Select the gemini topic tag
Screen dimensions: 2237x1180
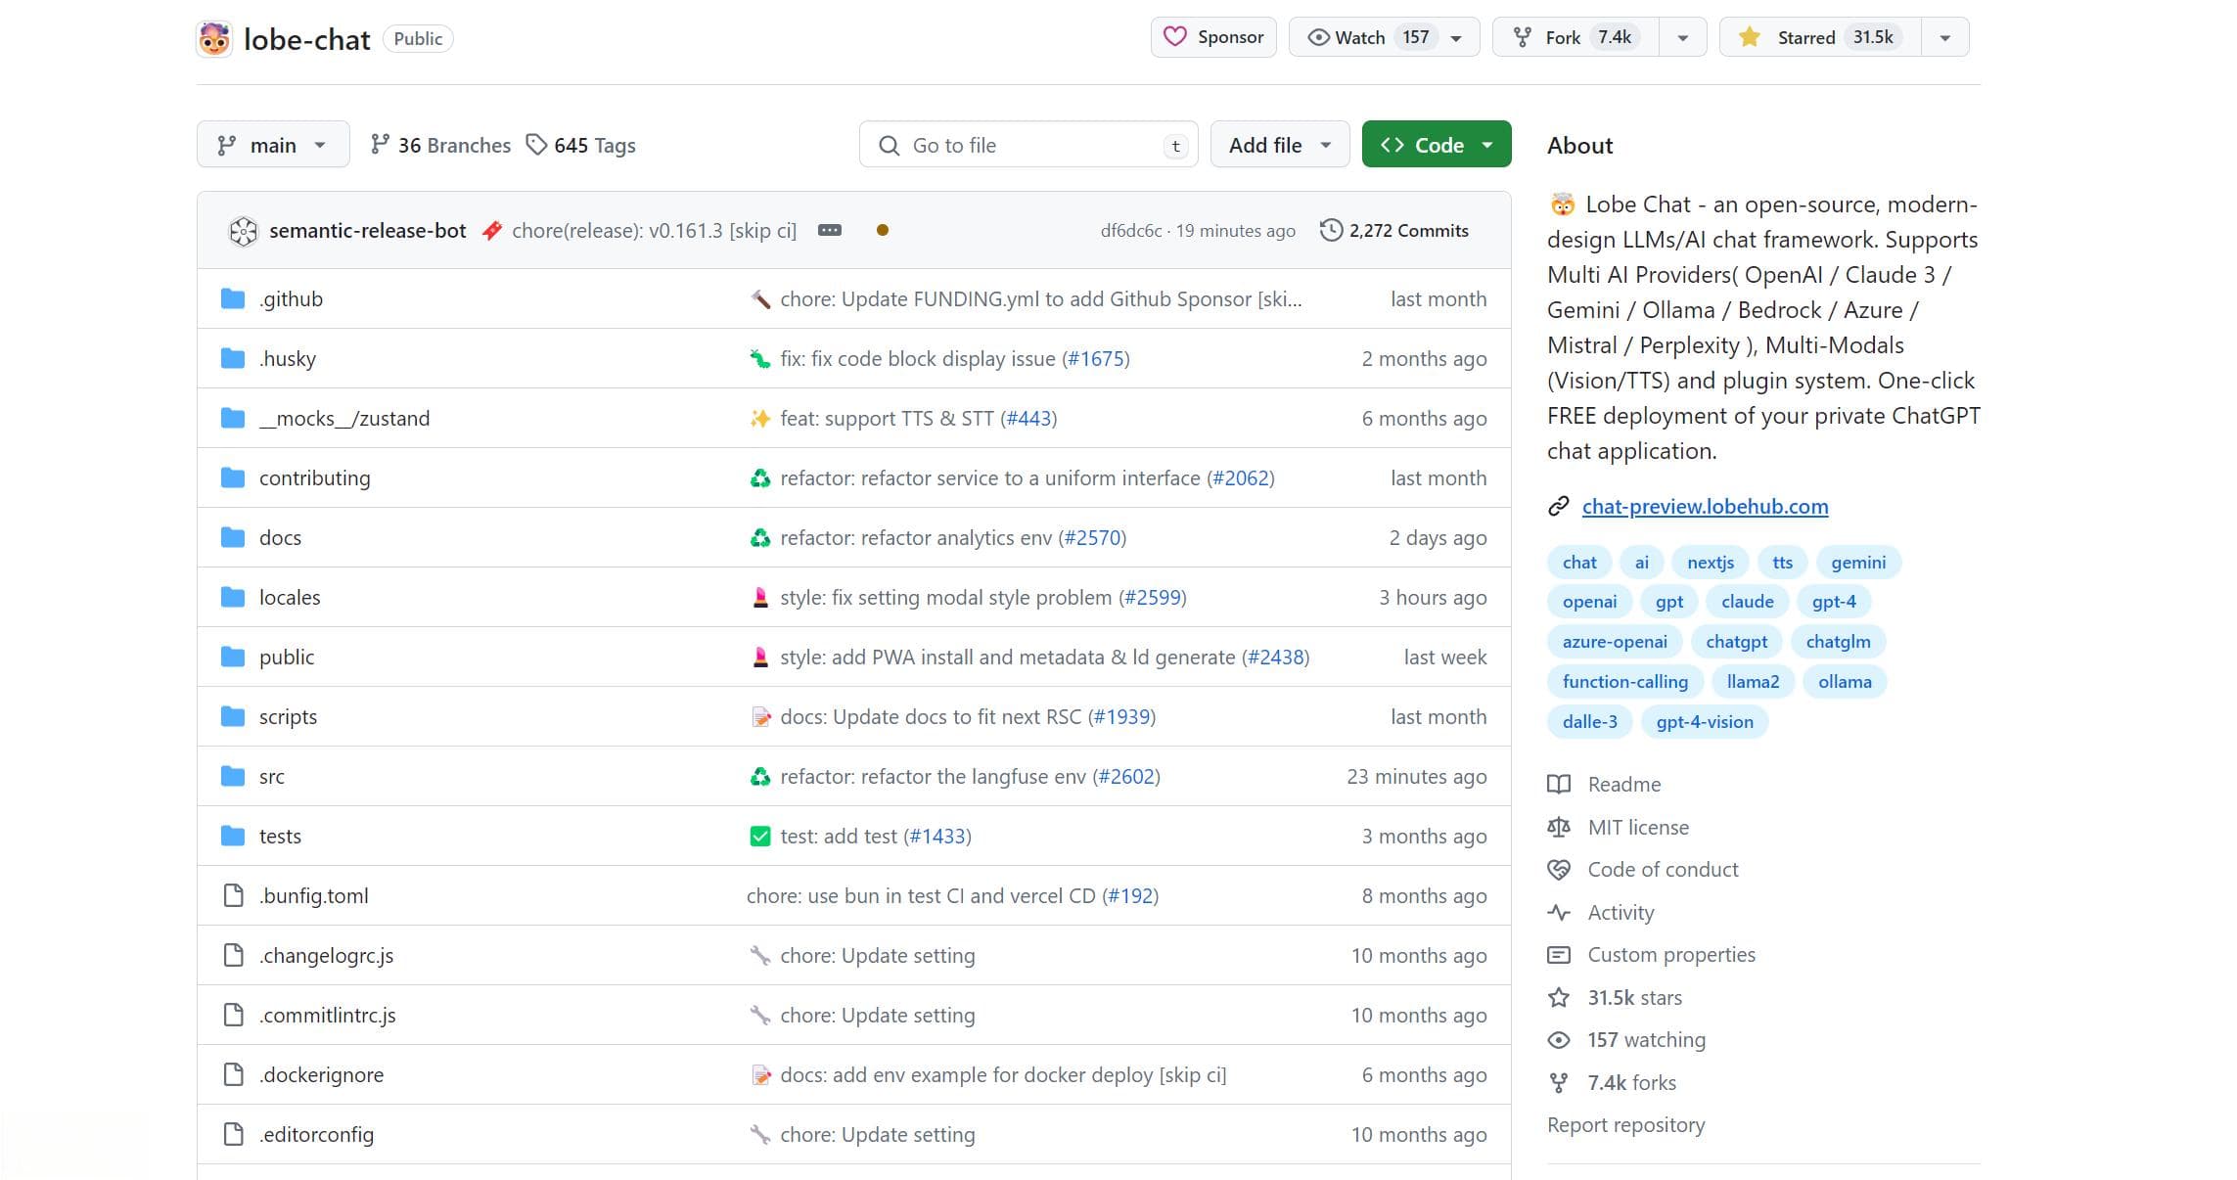pos(1858,562)
